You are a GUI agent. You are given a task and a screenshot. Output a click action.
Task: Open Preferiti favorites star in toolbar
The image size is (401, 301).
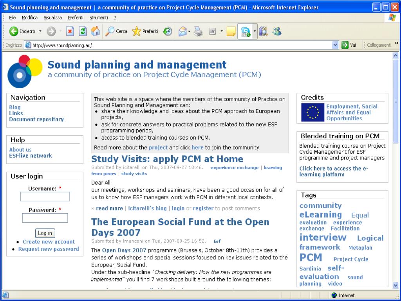click(145, 31)
